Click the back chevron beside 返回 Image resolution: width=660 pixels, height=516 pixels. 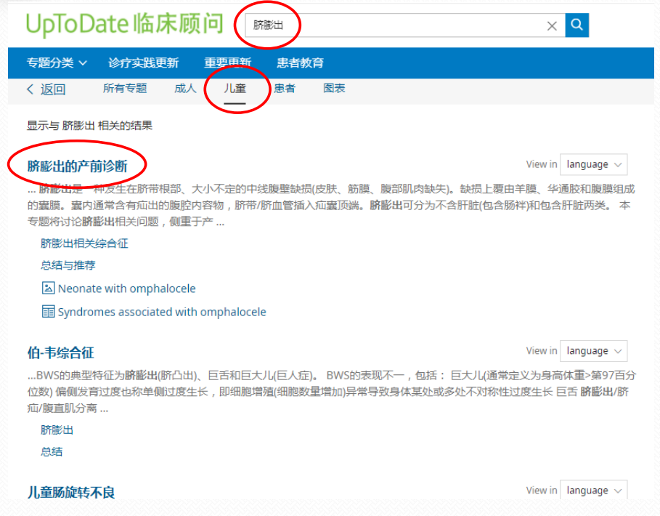[29, 88]
